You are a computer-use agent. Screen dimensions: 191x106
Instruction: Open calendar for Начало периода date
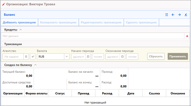pos(88,57)
